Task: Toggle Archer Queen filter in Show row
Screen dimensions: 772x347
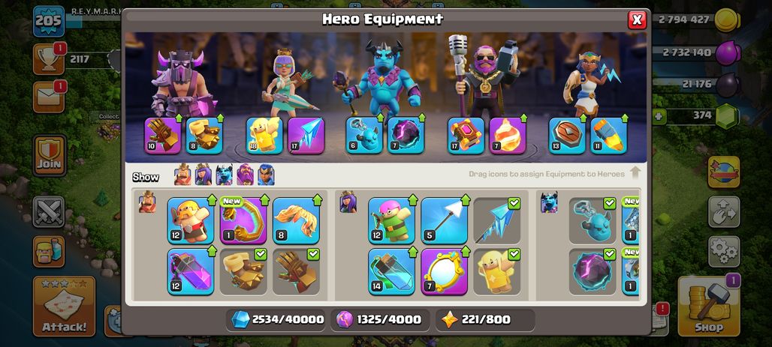Action: pyautogui.click(x=204, y=175)
